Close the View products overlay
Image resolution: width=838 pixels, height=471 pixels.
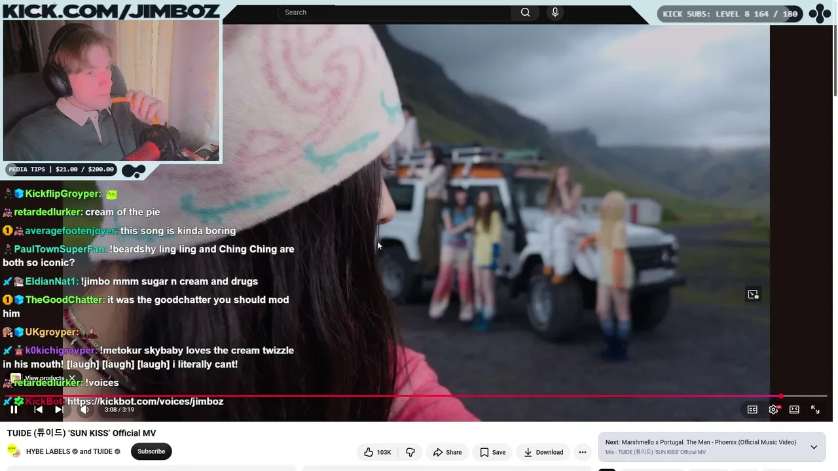coord(72,378)
